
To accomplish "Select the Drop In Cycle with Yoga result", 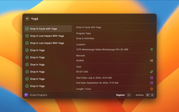I will click(x=48, y=29).
